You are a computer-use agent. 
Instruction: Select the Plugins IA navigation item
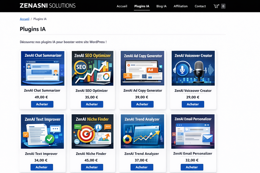tap(142, 6)
